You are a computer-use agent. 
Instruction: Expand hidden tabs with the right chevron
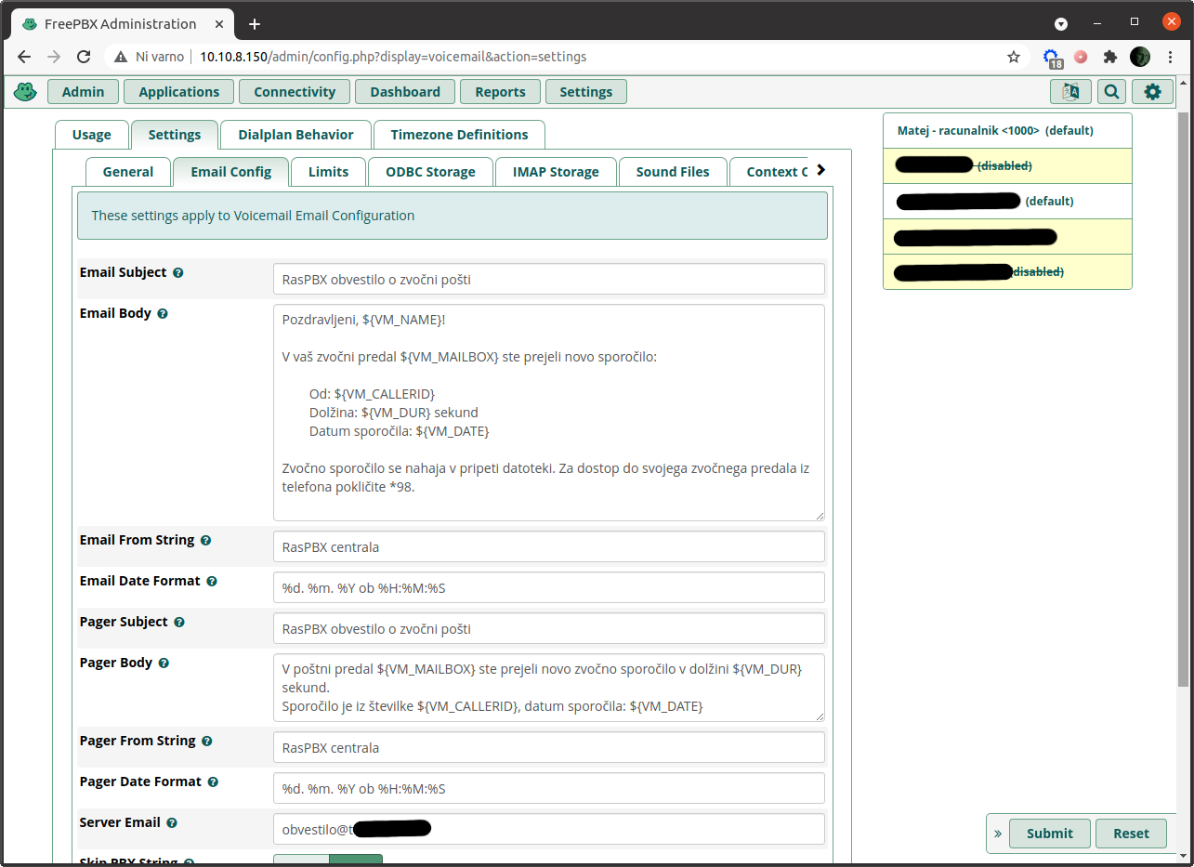pos(820,170)
